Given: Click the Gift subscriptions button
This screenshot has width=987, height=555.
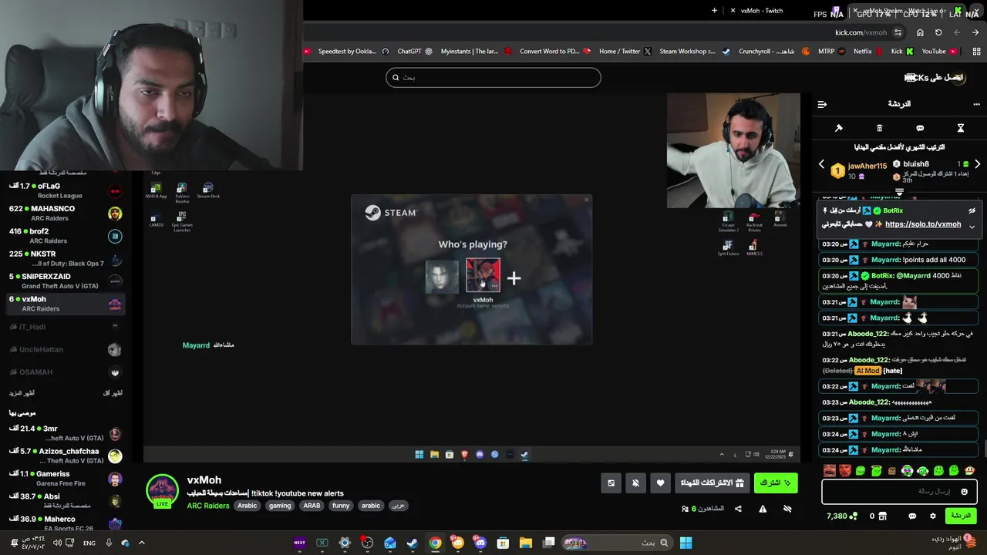Looking at the screenshot, I should click(x=712, y=483).
